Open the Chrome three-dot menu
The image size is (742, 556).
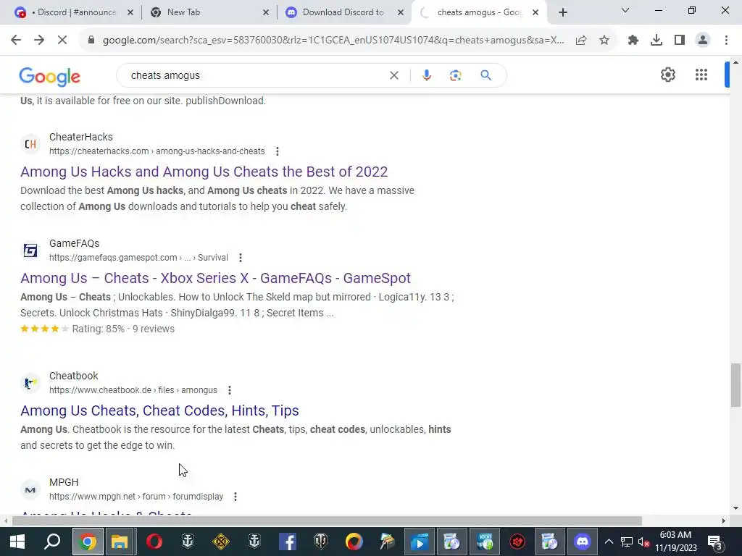point(726,41)
